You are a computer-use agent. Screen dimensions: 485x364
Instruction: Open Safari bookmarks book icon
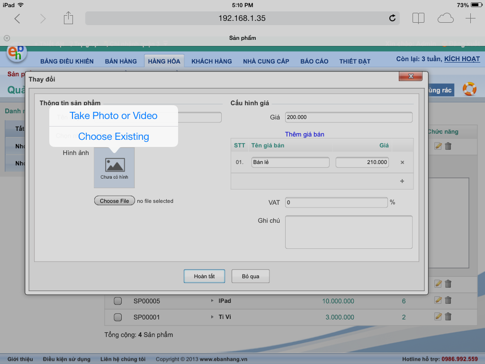pos(418,18)
